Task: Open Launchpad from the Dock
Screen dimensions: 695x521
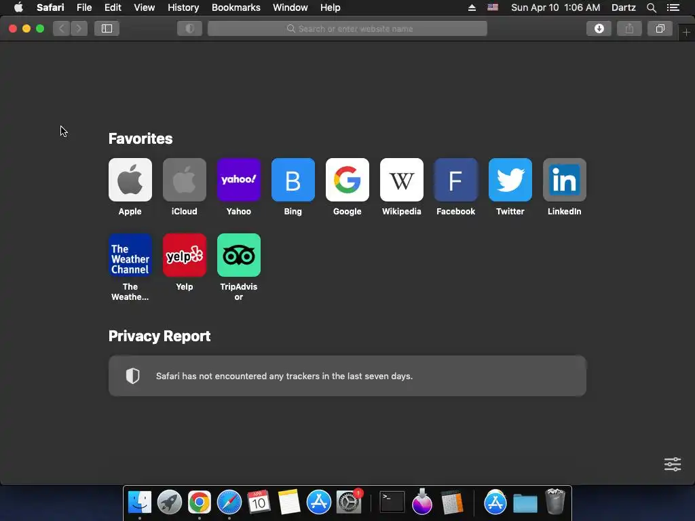Action: [x=169, y=502]
